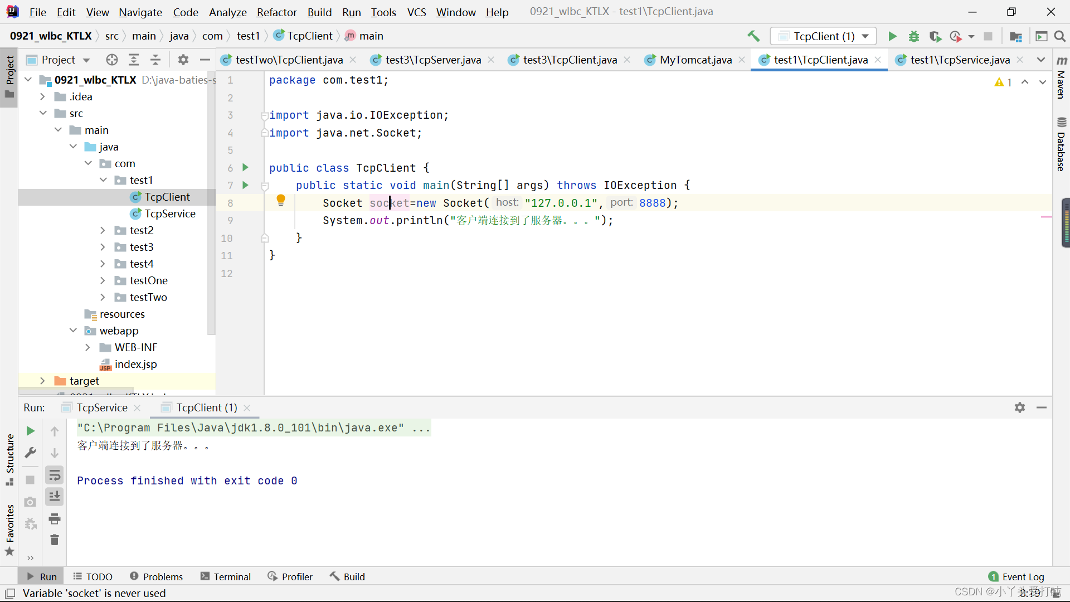Rerun program in Run panel
The image size is (1070, 602).
[x=31, y=431]
